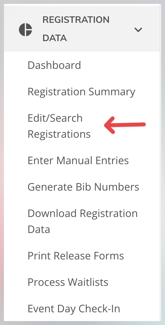The width and height of the screenshot is (165, 325).
Task: Click the word Registrations beneath Edit/Search
Action: click(x=59, y=134)
